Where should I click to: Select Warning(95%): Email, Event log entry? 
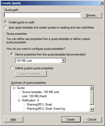[46, 109]
